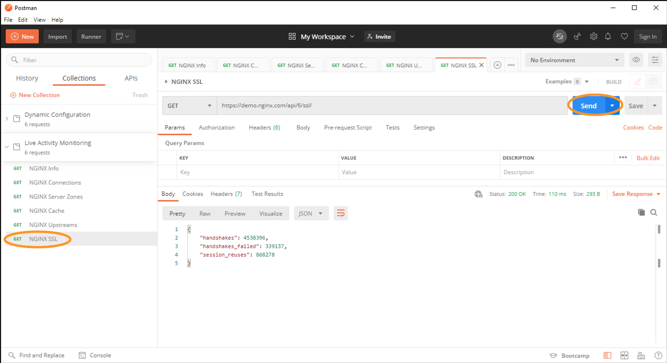
Task: Search the response with the magnifier icon
Action: [x=654, y=212]
